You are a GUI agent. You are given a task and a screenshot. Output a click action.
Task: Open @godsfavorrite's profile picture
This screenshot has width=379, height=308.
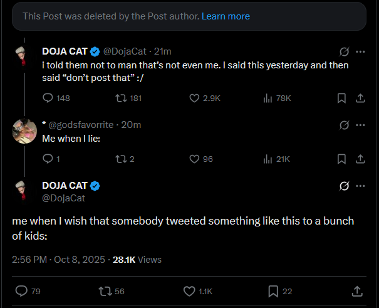pyautogui.click(x=25, y=130)
